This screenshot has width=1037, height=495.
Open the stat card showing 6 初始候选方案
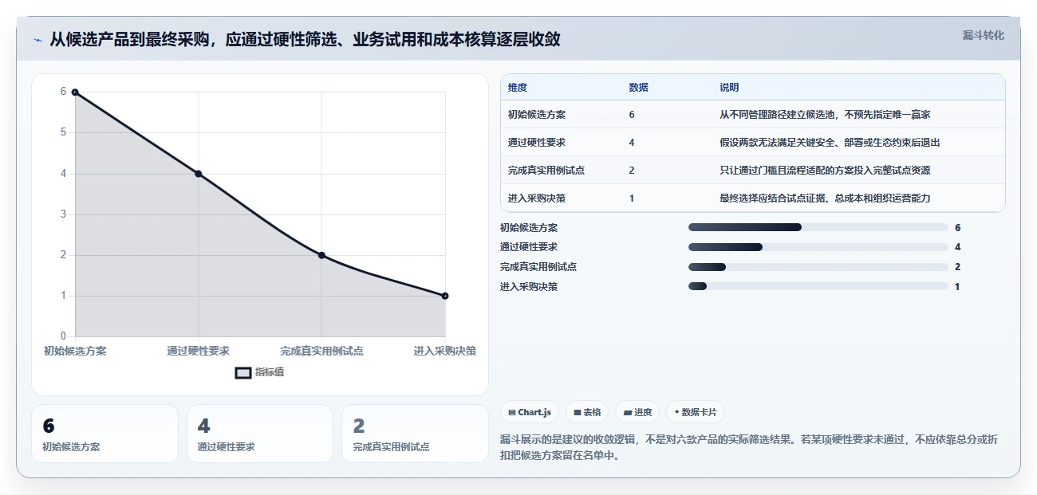104,434
